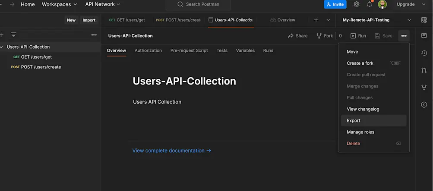433x191 pixels.
Task: Select Create a fork menu item
Action: [x=373, y=63]
